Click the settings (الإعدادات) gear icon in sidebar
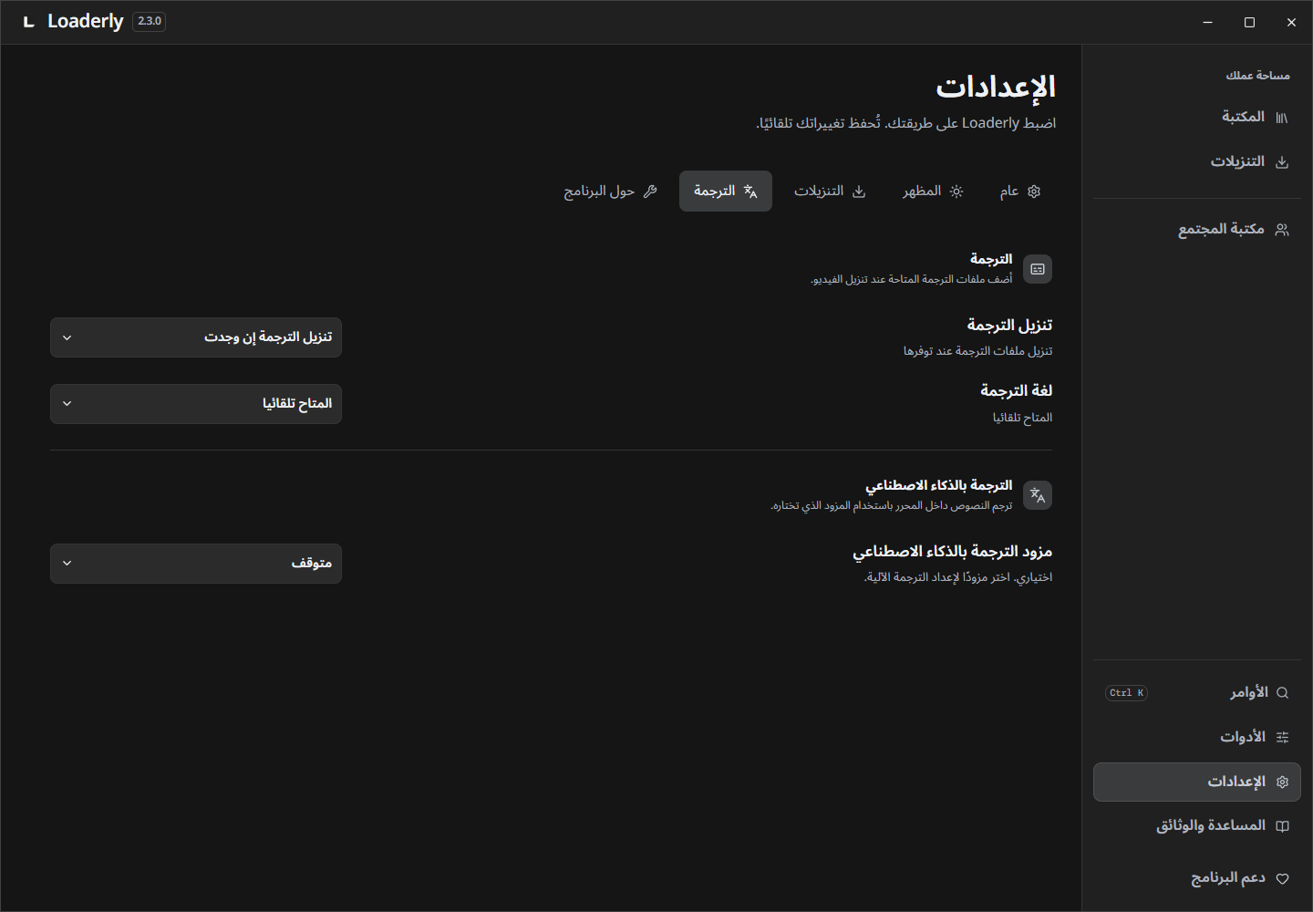Viewport: 1313px width, 912px height. coord(1282,782)
